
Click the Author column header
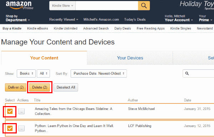[133, 100]
